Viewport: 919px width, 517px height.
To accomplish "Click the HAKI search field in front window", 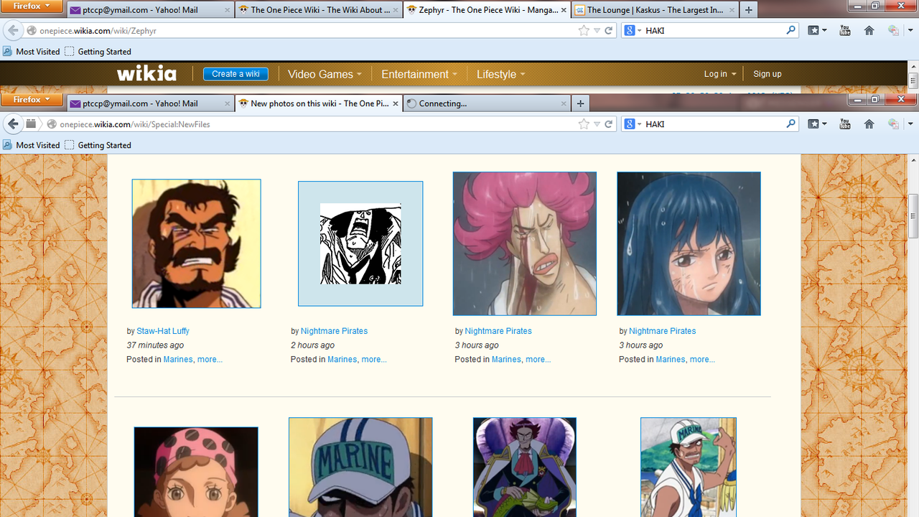I will coord(712,124).
